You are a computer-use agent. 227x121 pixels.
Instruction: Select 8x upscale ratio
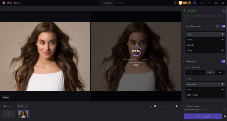click(x=220, y=72)
